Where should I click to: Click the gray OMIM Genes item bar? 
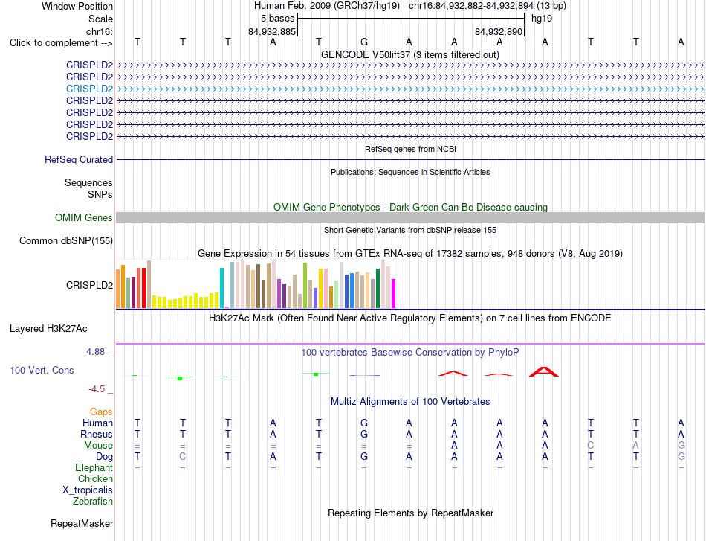410,218
